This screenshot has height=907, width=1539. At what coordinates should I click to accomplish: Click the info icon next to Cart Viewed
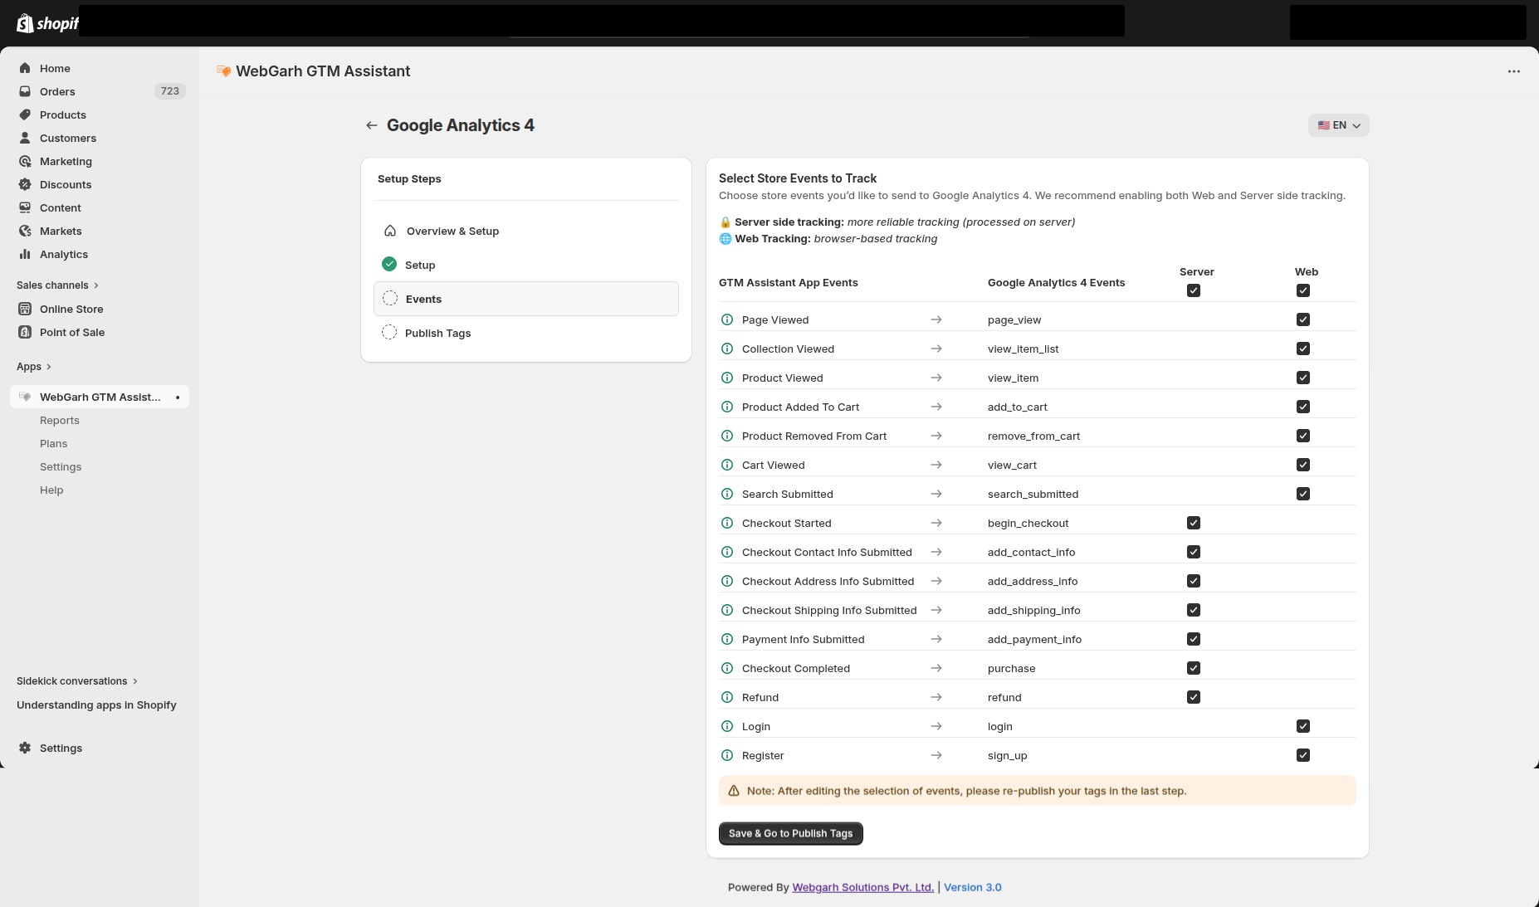727,465
